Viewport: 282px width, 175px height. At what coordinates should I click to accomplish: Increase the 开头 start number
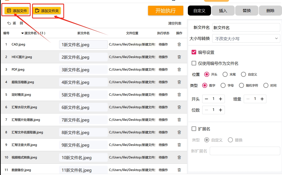[221, 99]
